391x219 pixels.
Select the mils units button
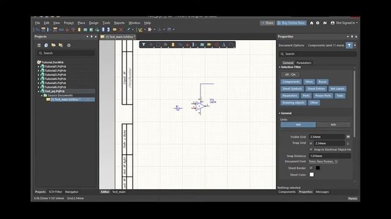(x=333, y=125)
